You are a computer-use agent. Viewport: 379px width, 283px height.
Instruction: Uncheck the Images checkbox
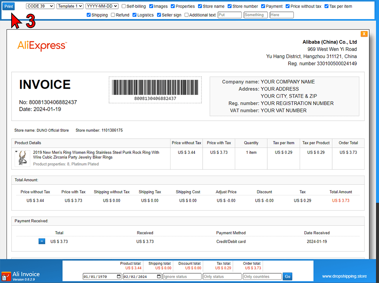(x=151, y=7)
